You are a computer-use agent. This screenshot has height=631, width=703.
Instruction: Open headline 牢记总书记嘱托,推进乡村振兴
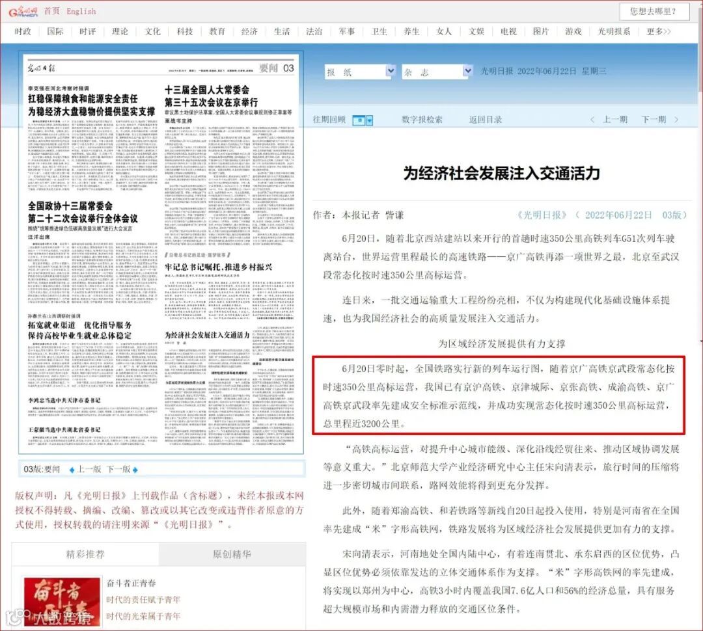(218, 267)
